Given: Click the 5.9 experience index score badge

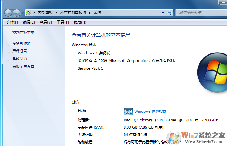Looking at the screenshot, I should [128, 111].
